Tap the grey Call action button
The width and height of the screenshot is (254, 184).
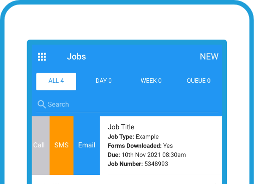pos(41,145)
